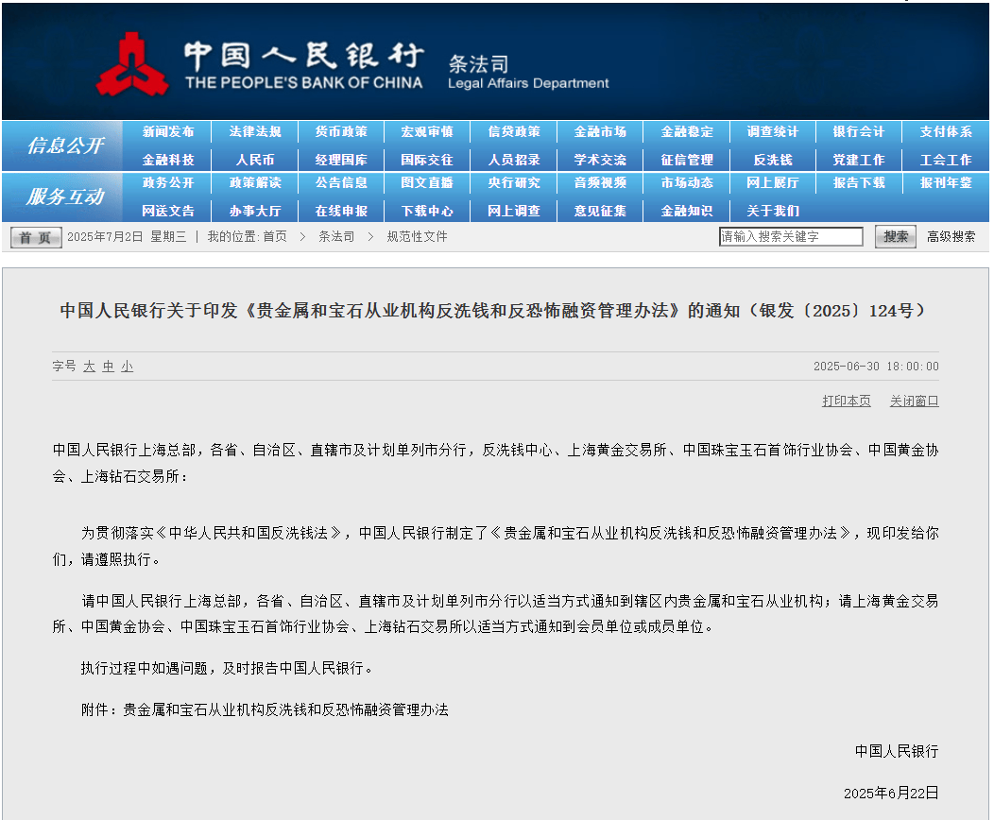The height and width of the screenshot is (820, 994).
Task: Click the 关闭窗口 link
Action: pyautogui.click(x=913, y=401)
